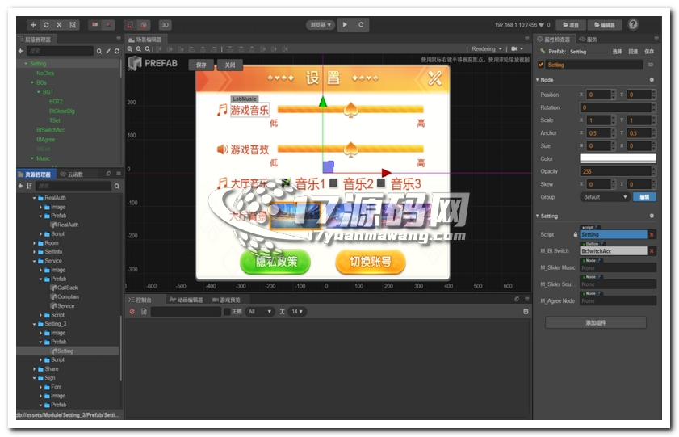The height and width of the screenshot is (437, 679).
Task: Select the 控制台 console tab
Action: click(x=140, y=300)
